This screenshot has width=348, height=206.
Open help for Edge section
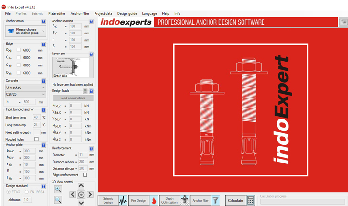click(43, 44)
